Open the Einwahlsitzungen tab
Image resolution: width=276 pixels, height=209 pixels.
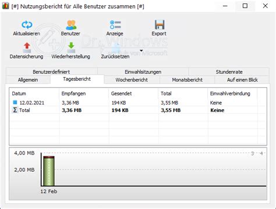(143, 72)
